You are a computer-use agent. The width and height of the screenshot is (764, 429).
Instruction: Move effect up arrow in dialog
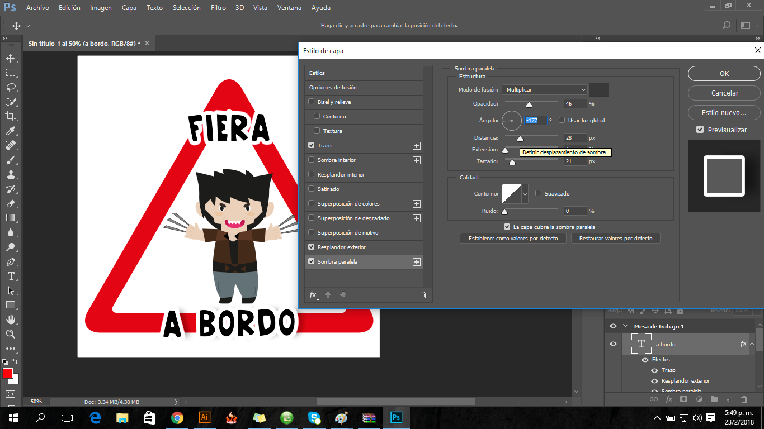328,295
